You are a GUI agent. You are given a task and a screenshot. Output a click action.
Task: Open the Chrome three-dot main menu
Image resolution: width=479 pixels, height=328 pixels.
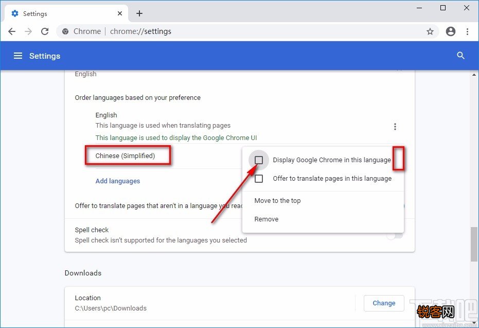467,31
